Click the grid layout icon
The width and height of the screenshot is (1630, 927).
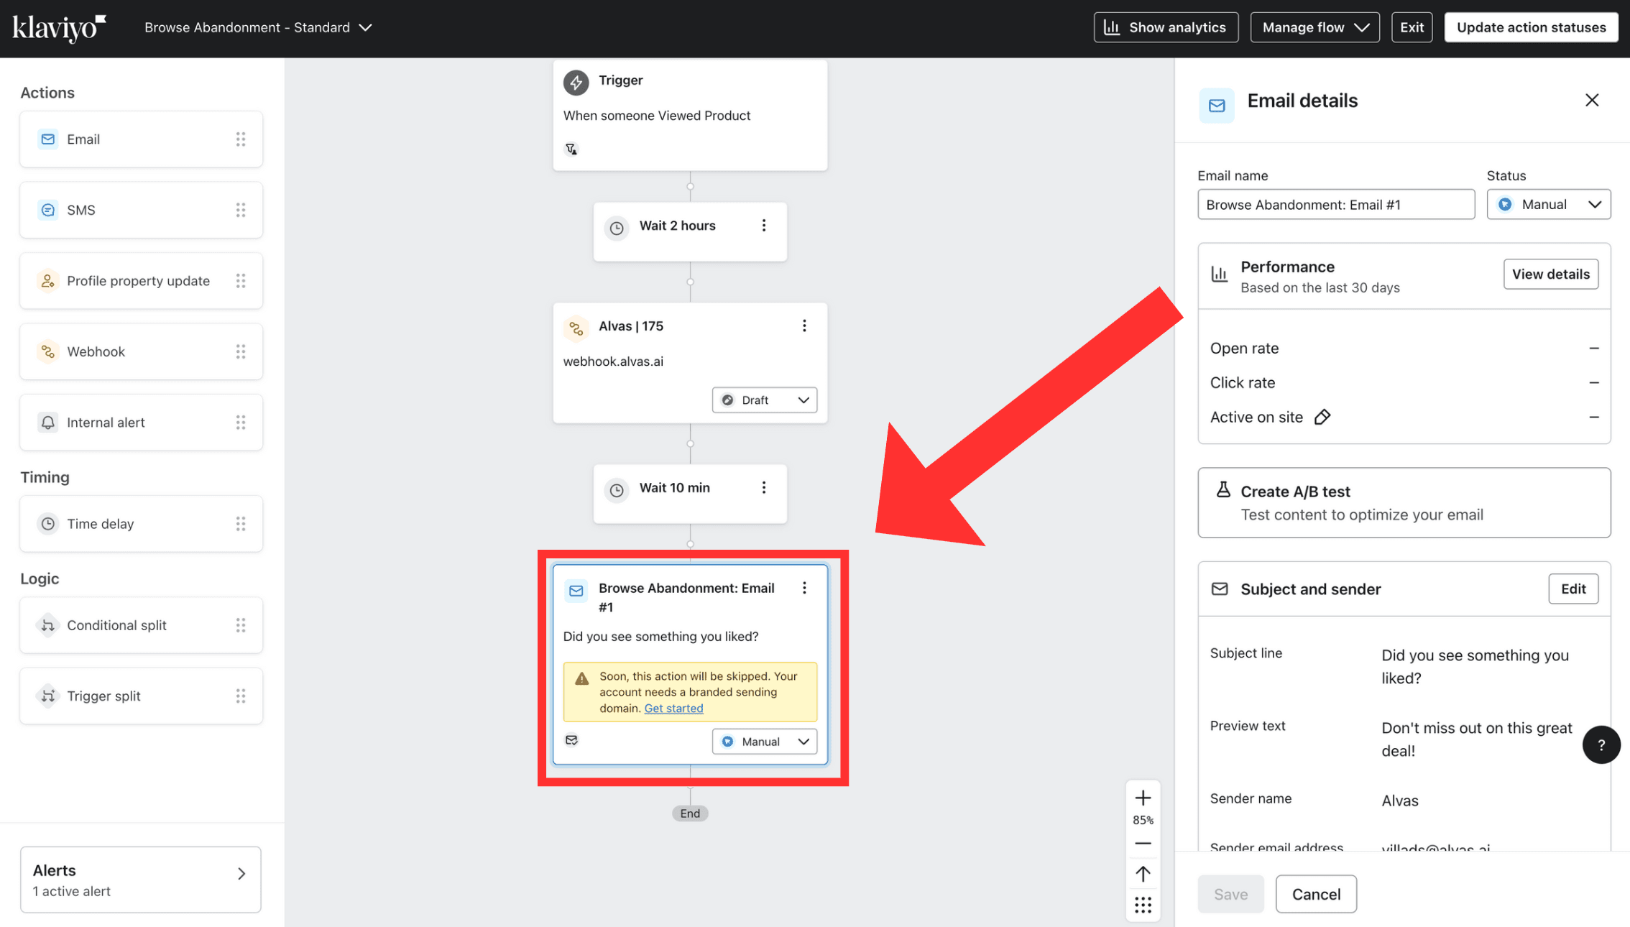click(1143, 905)
